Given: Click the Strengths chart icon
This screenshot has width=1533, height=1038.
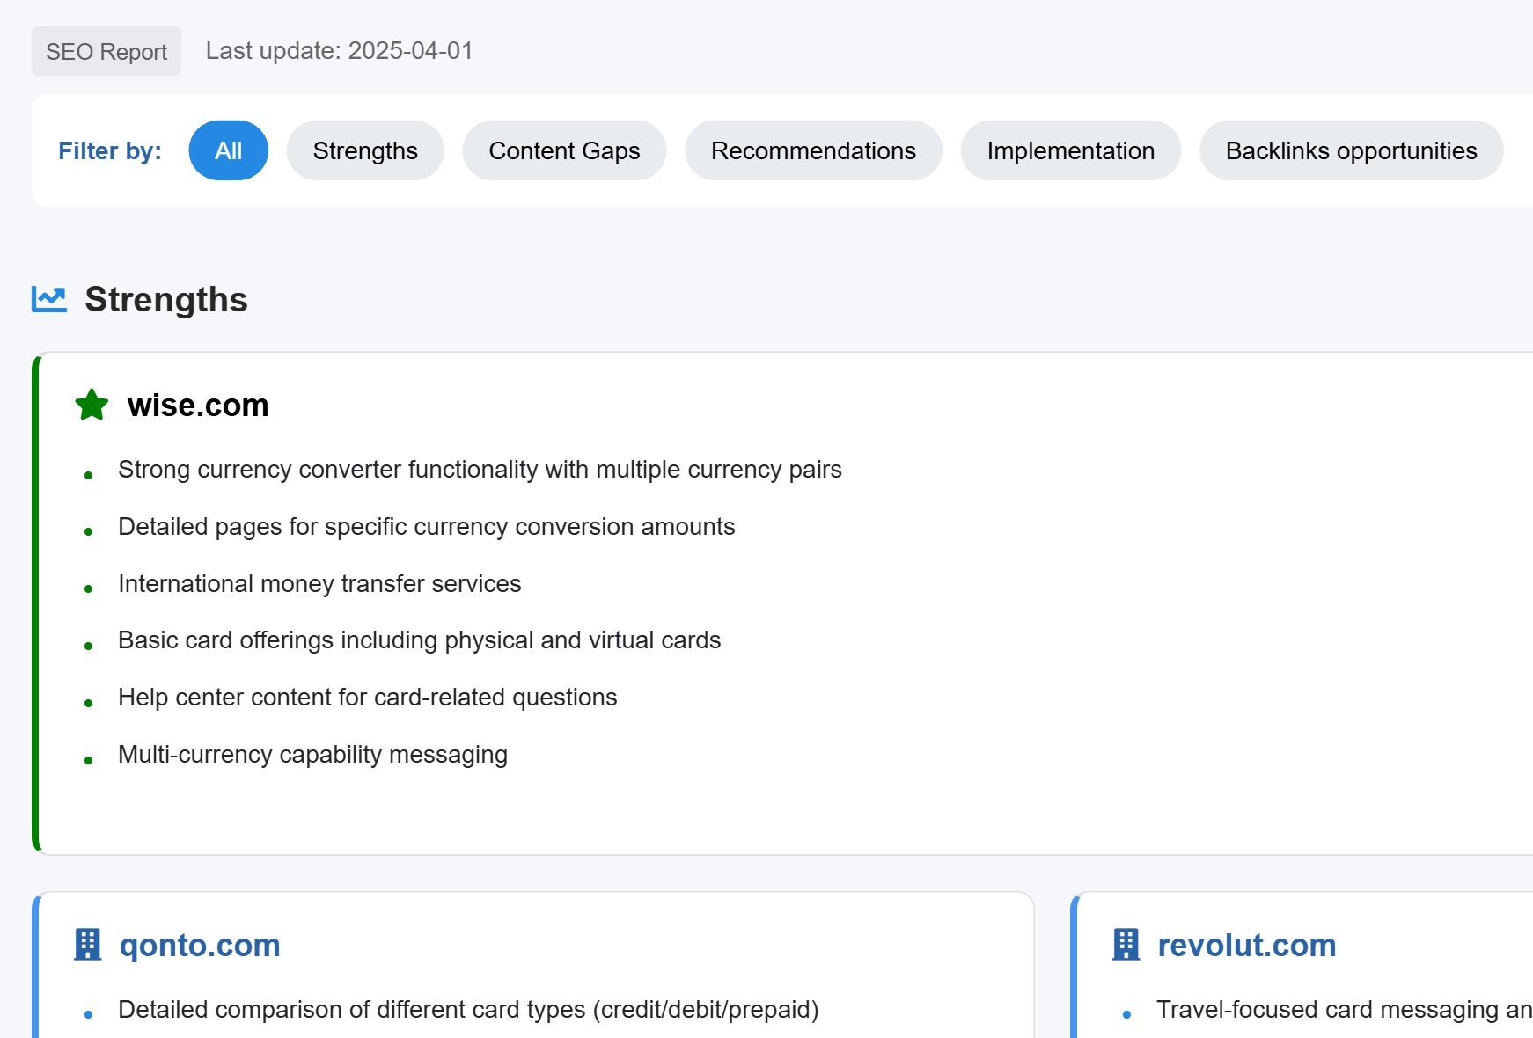Looking at the screenshot, I should [49, 299].
